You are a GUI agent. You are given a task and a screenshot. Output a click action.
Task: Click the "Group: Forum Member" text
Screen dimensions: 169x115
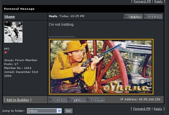coord(21,60)
